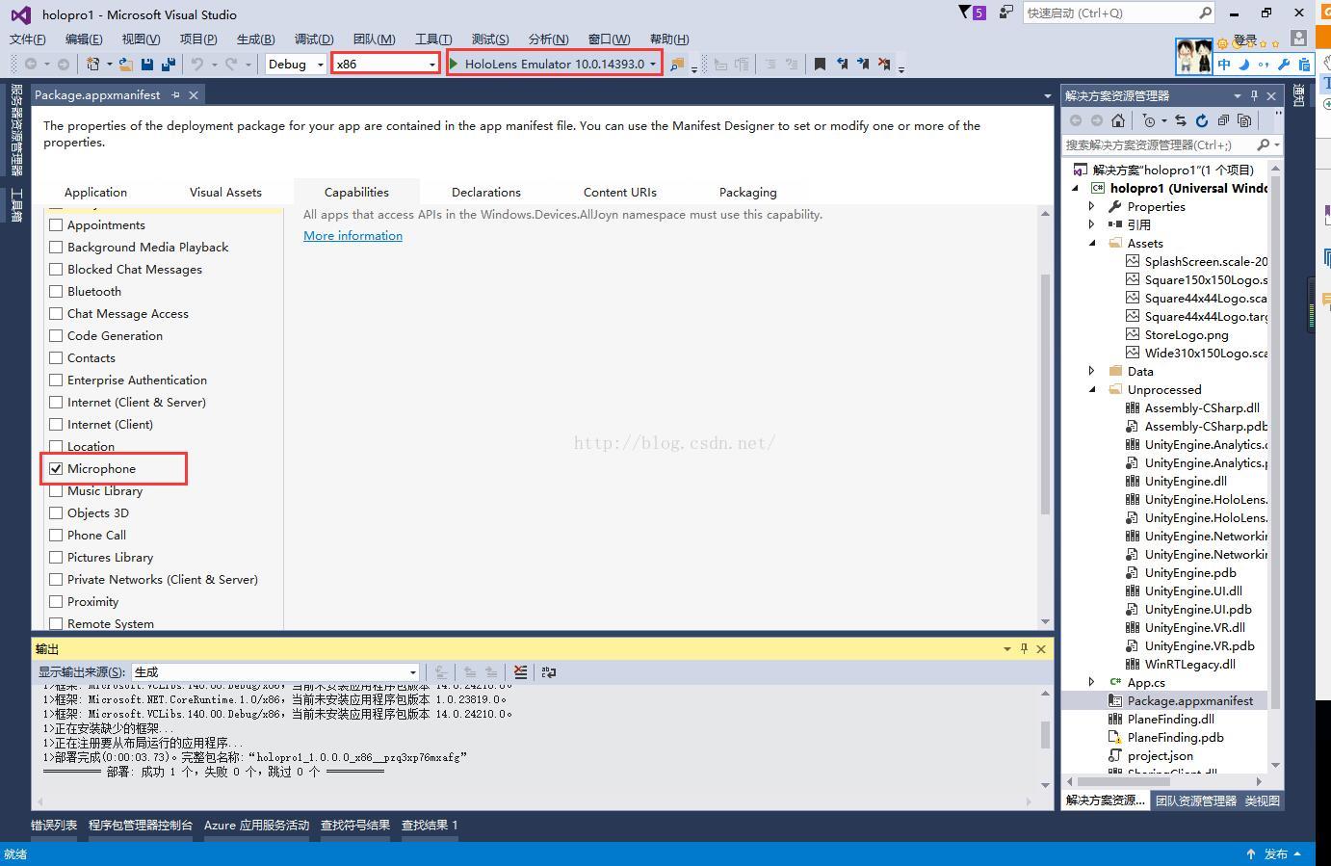The width and height of the screenshot is (1331, 866).
Task: Select Package.appxmanifest in Solution Explorer
Action: (x=1189, y=701)
